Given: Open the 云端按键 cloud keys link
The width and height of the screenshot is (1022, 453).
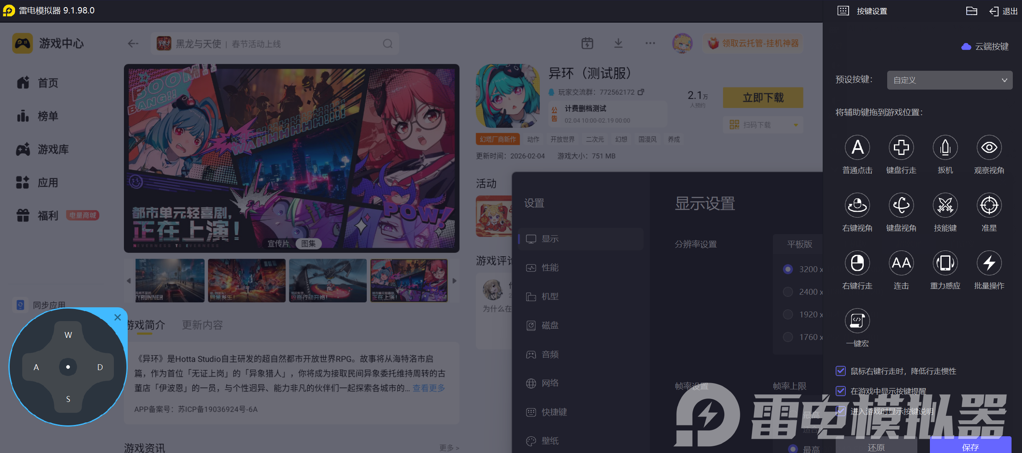Looking at the screenshot, I should pos(985,46).
